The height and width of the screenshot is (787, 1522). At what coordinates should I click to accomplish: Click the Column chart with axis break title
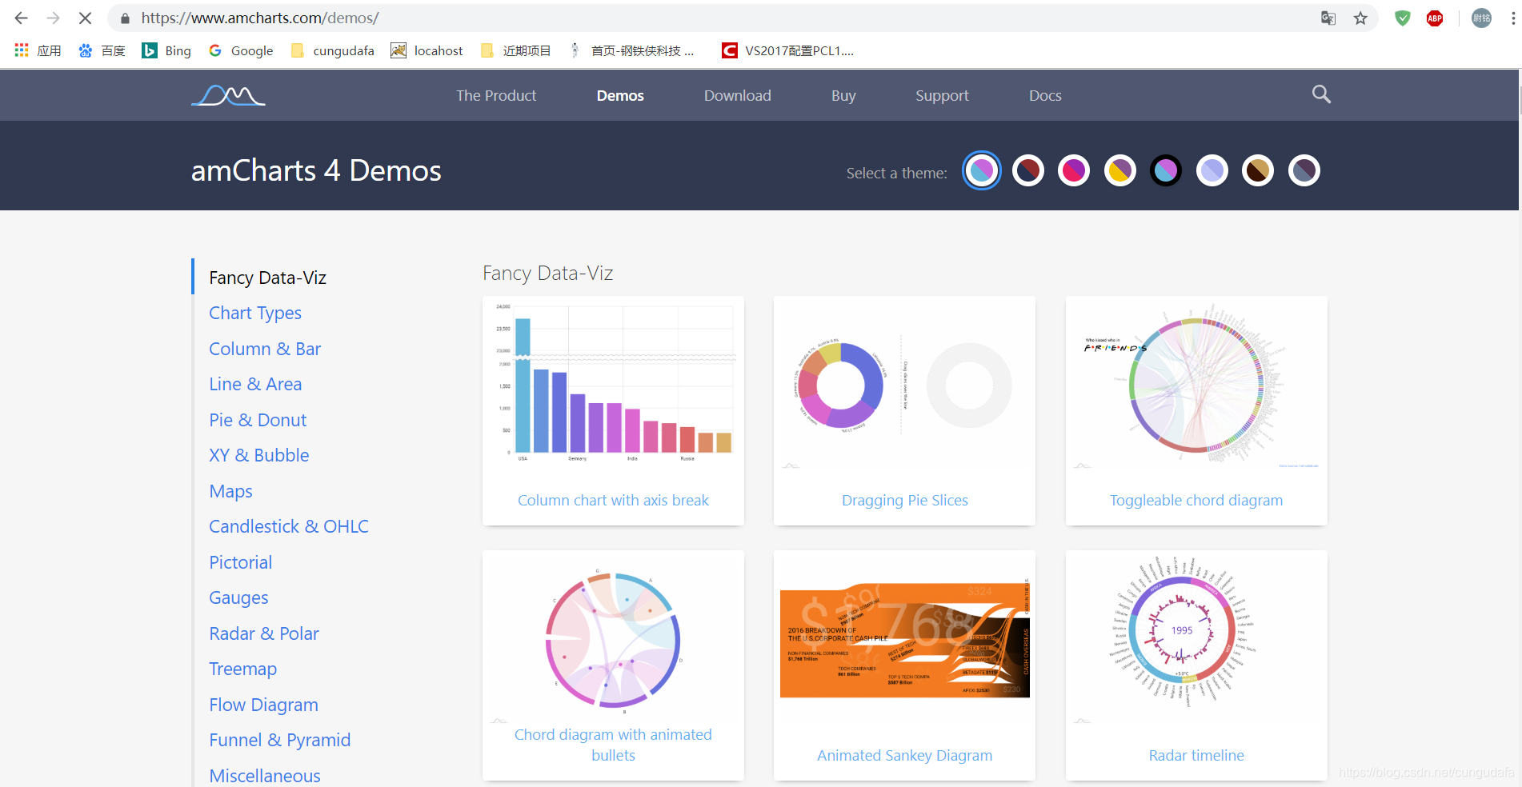tap(613, 500)
